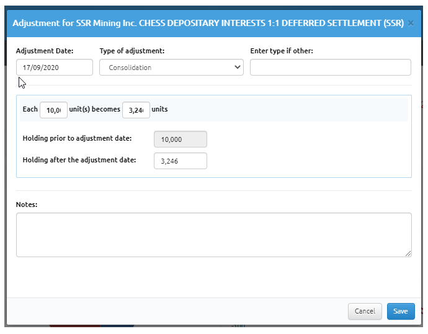
Task: Click the becomes units input box
Action: tap(136, 110)
